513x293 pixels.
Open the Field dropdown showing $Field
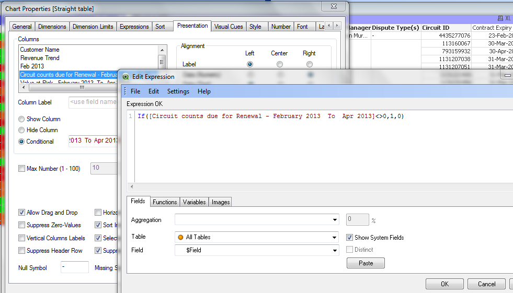(257, 250)
